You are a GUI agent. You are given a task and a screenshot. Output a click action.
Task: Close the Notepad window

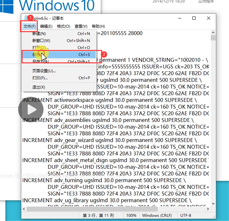[x=209, y=18]
